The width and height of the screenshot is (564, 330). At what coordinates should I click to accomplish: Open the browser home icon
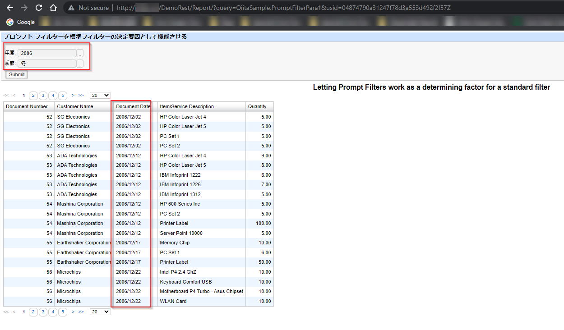pos(53,8)
